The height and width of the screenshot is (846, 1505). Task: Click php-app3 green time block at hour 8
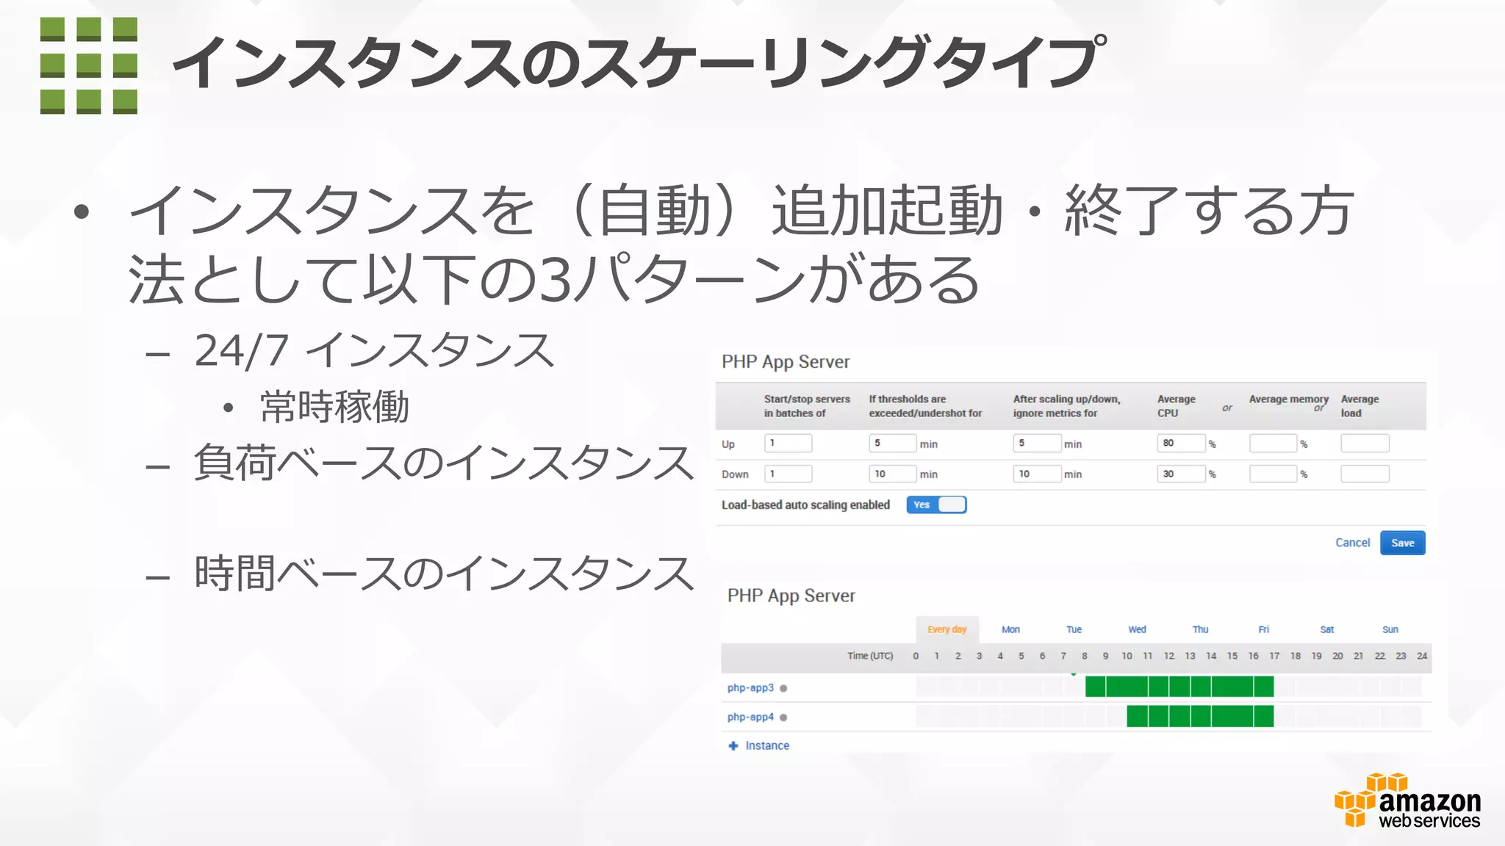1095,687
